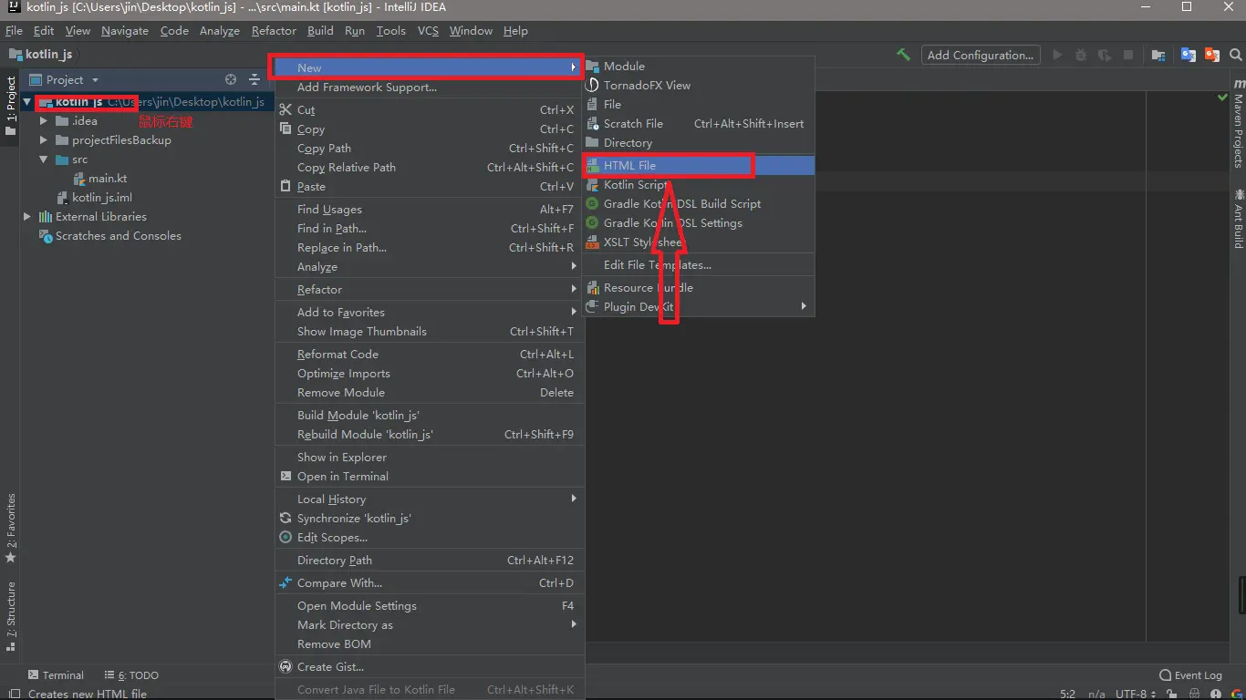Click the UTF-8 encoding selector in status bar
The width and height of the screenshot is (1246, 700).
[x=1135, y=694]
